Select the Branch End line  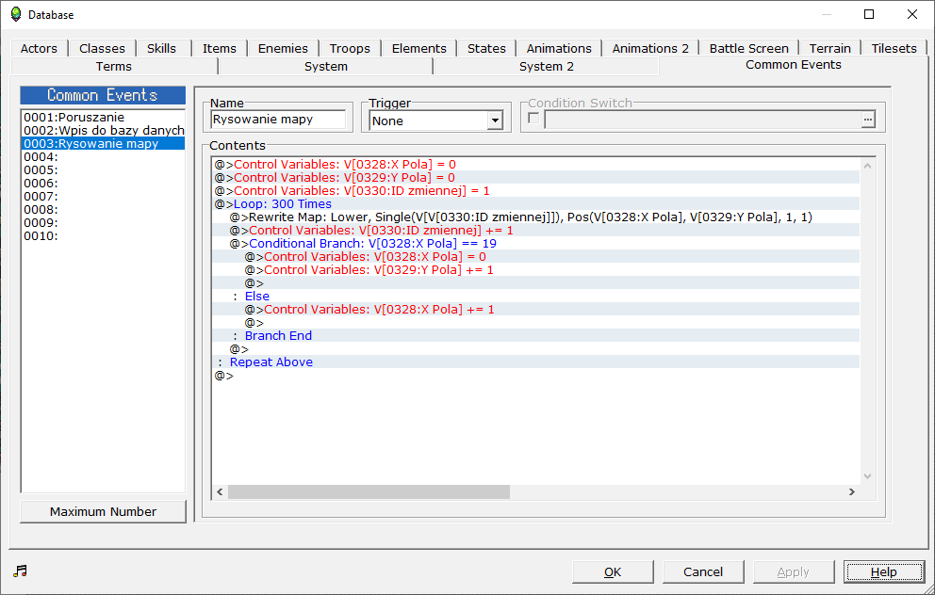click(536, 335)
